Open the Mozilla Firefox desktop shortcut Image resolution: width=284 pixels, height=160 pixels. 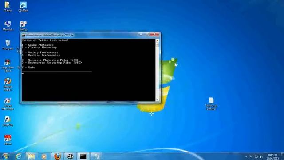tap(8, 84)
